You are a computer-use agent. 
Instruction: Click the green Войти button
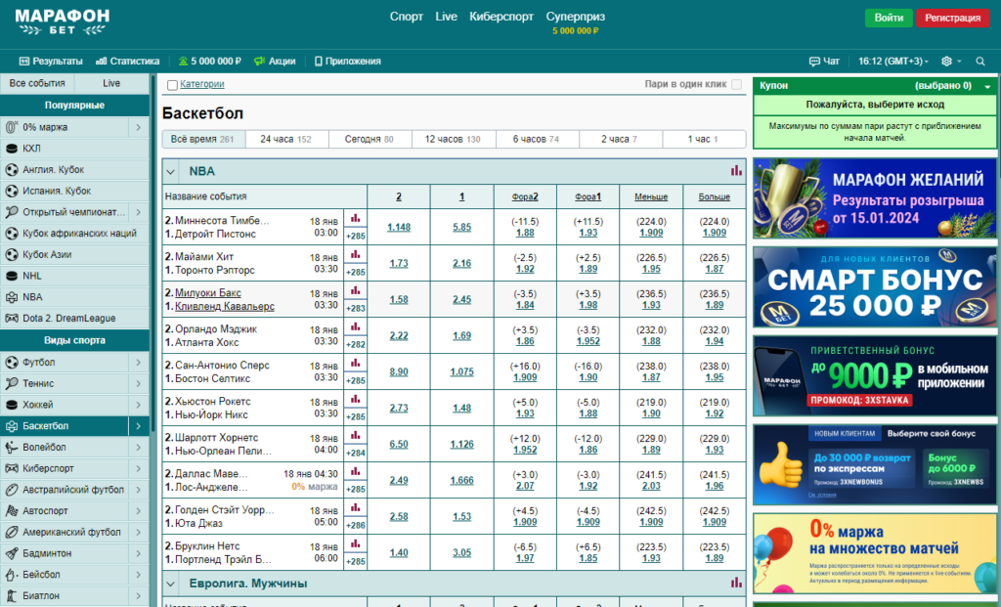pyautogui.click(x=889, y=18)
